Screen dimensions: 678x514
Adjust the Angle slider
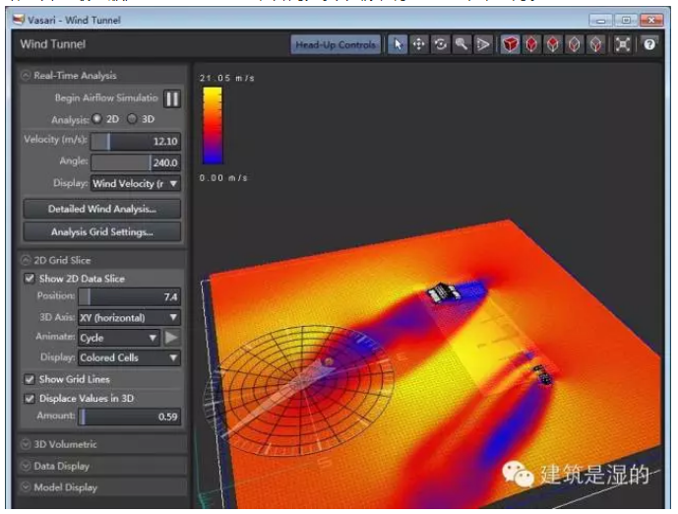point(136,162)
